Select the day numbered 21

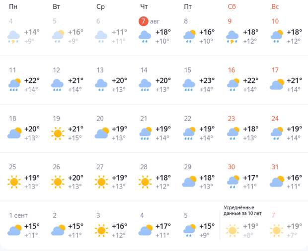144,119
